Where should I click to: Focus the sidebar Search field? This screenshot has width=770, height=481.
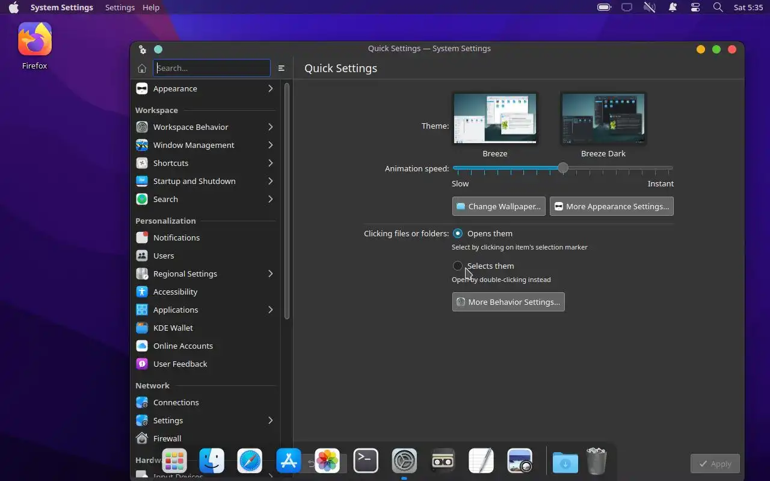[212, 68]
